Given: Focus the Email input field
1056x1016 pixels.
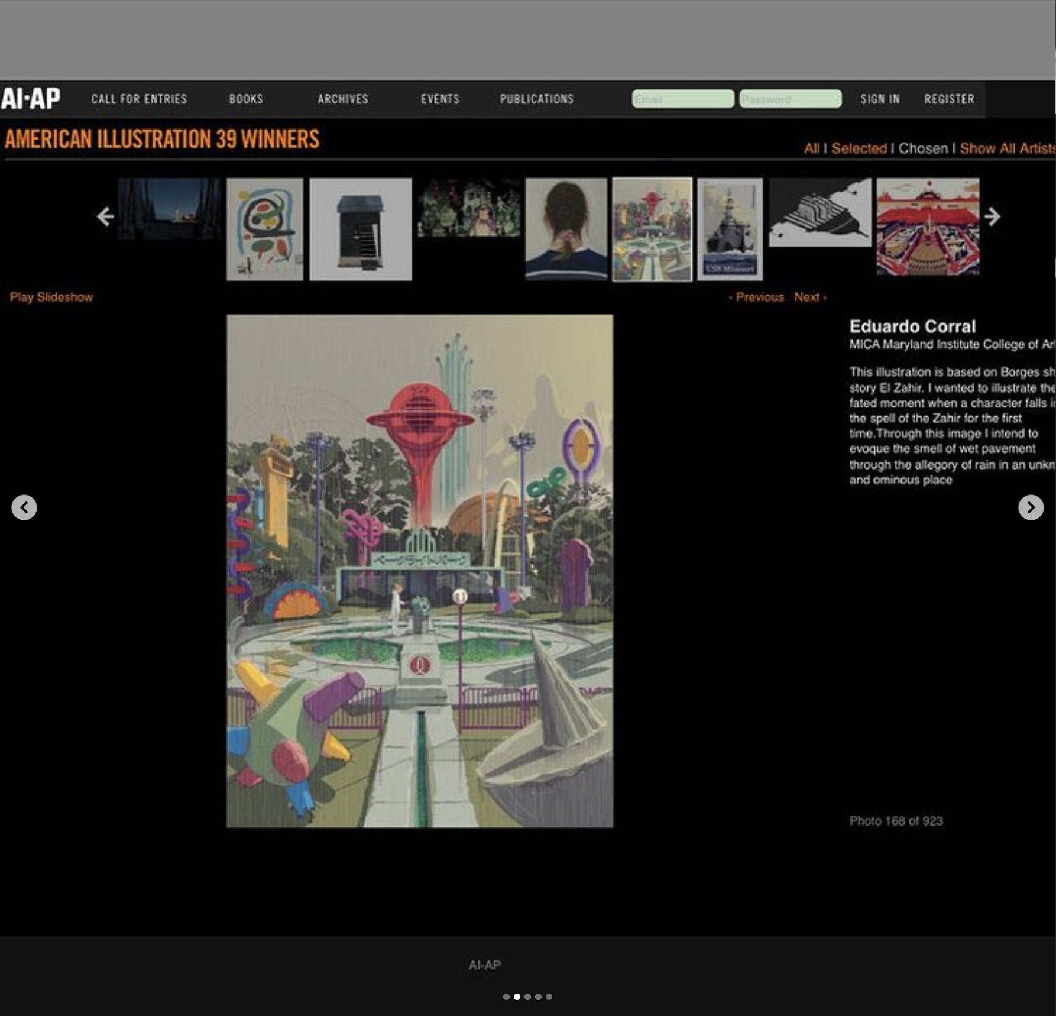Looking at the screenshot, I should [x=683, y=99].
